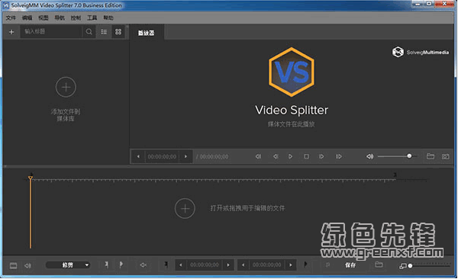458x279 pixels.
Task: Click the plus icon to add media
Action: 11,32
